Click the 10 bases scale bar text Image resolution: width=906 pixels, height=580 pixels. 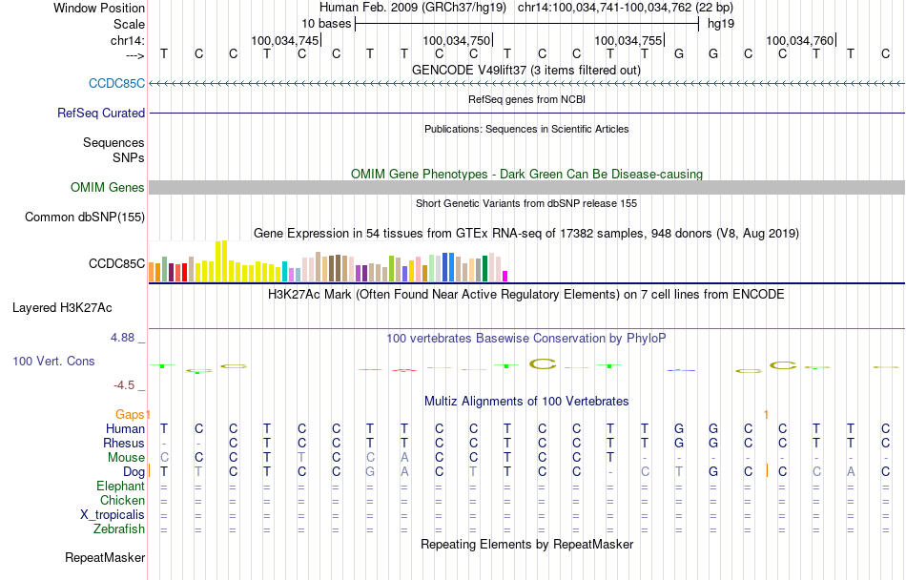point(326,24)
